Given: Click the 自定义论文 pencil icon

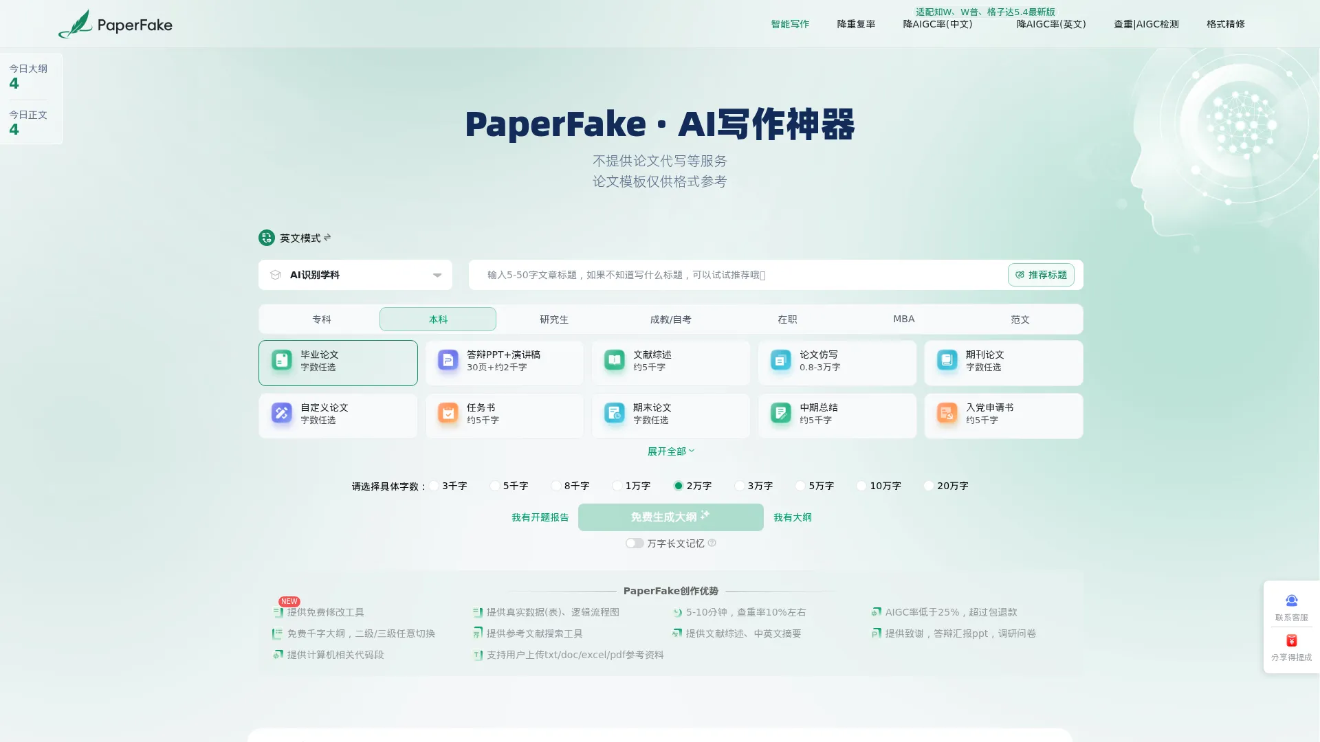Looking at the screenshot, I should tap(281, 413).
